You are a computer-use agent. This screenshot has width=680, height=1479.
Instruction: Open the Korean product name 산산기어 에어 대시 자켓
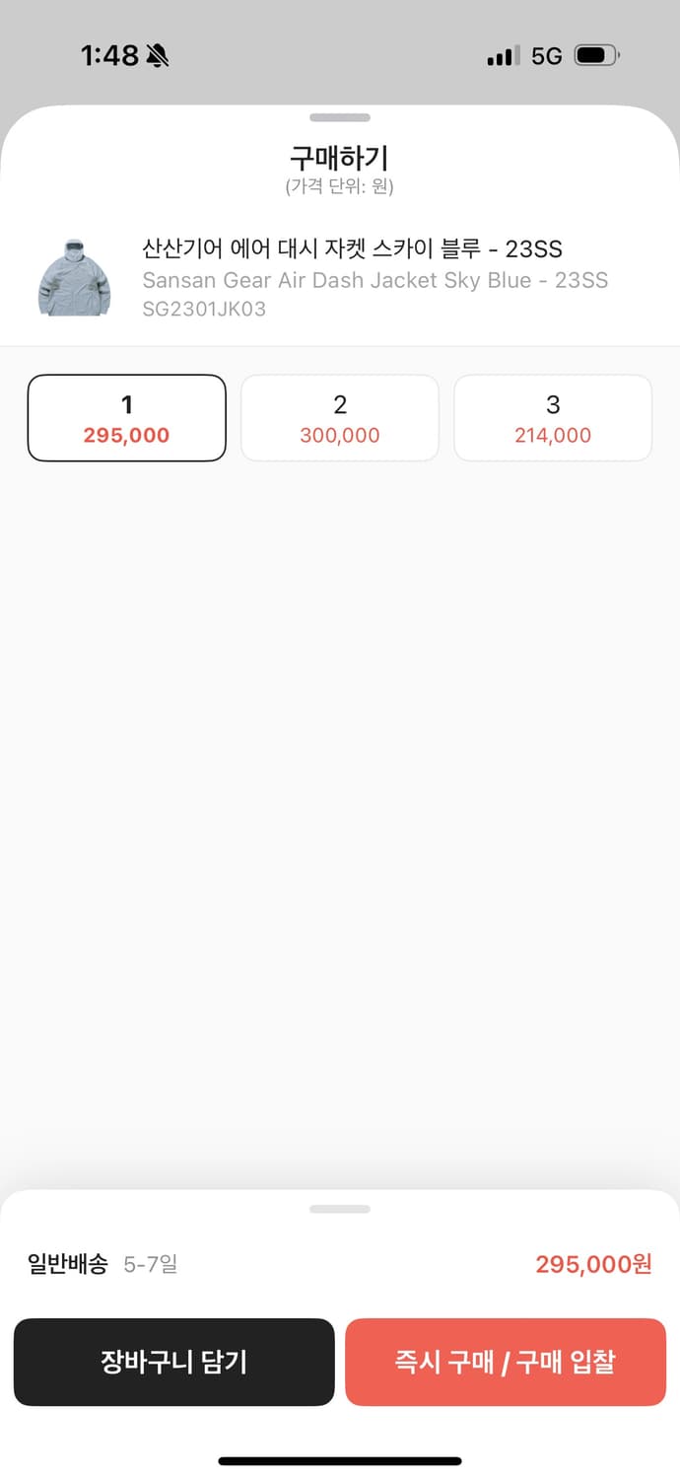[352, 248]
